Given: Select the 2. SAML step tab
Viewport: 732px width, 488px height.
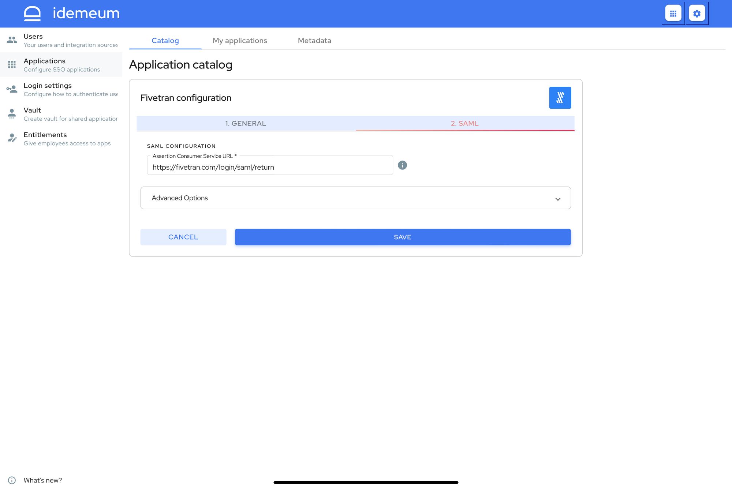Looking at the screenshot, I should (465, 124).
